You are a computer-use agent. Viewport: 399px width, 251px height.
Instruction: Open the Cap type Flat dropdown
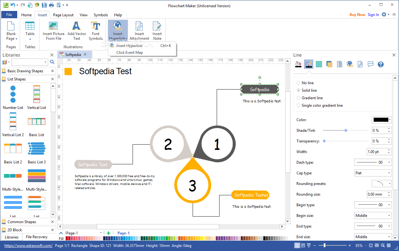[373, 173]
